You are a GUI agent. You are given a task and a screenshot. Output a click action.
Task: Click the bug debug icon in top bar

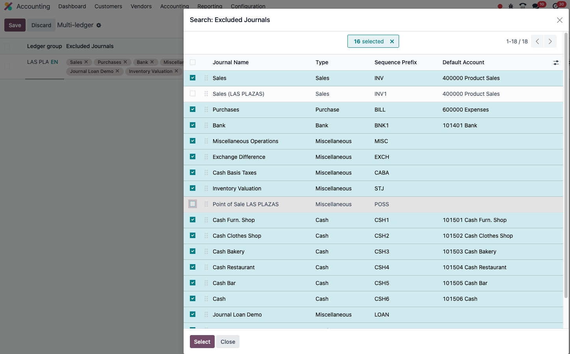511,6
